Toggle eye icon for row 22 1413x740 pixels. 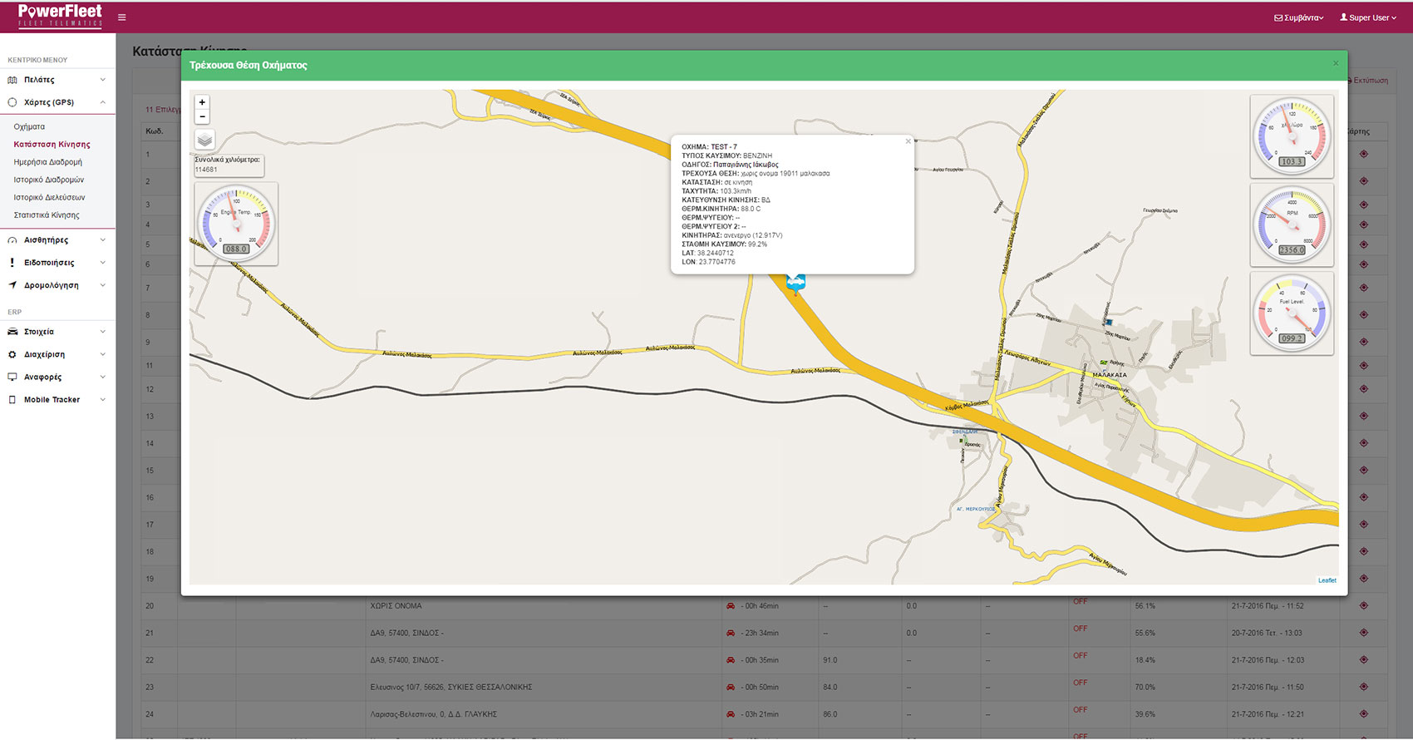click(x=1363, y=660)
